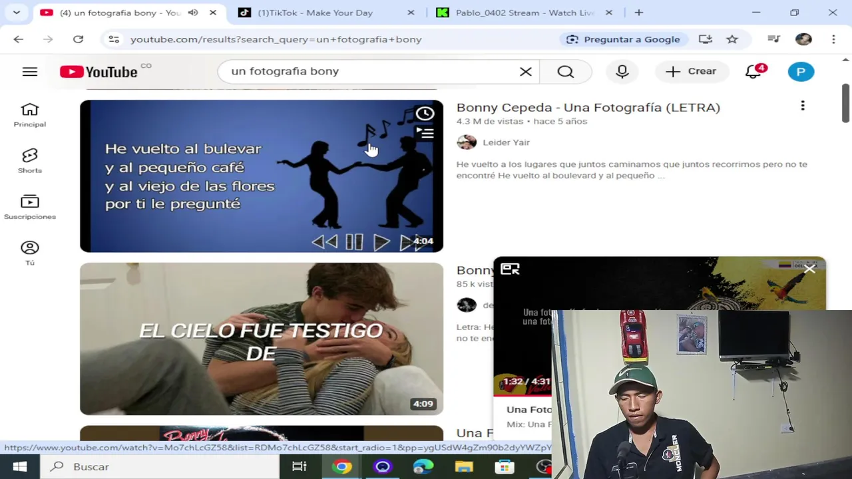Bookmark this page with the star
Image resolution: width=852 pixels, height=479 pixels.
[x=732, y=39]
